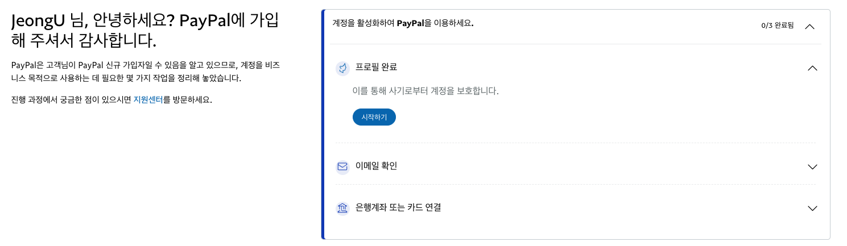Select the 은행계좌 또는 카드 연결 label
The width and height of the screenshot is (847, 246).
pyautogui.click(x=398, y=207)
